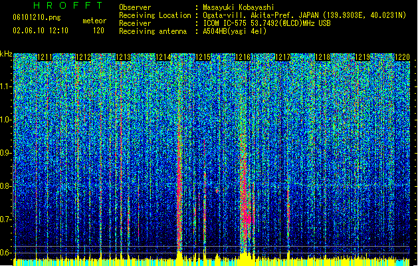Click the meteor count 120
Viewport: 418px width, 266px height.
(x=98, y=31)
